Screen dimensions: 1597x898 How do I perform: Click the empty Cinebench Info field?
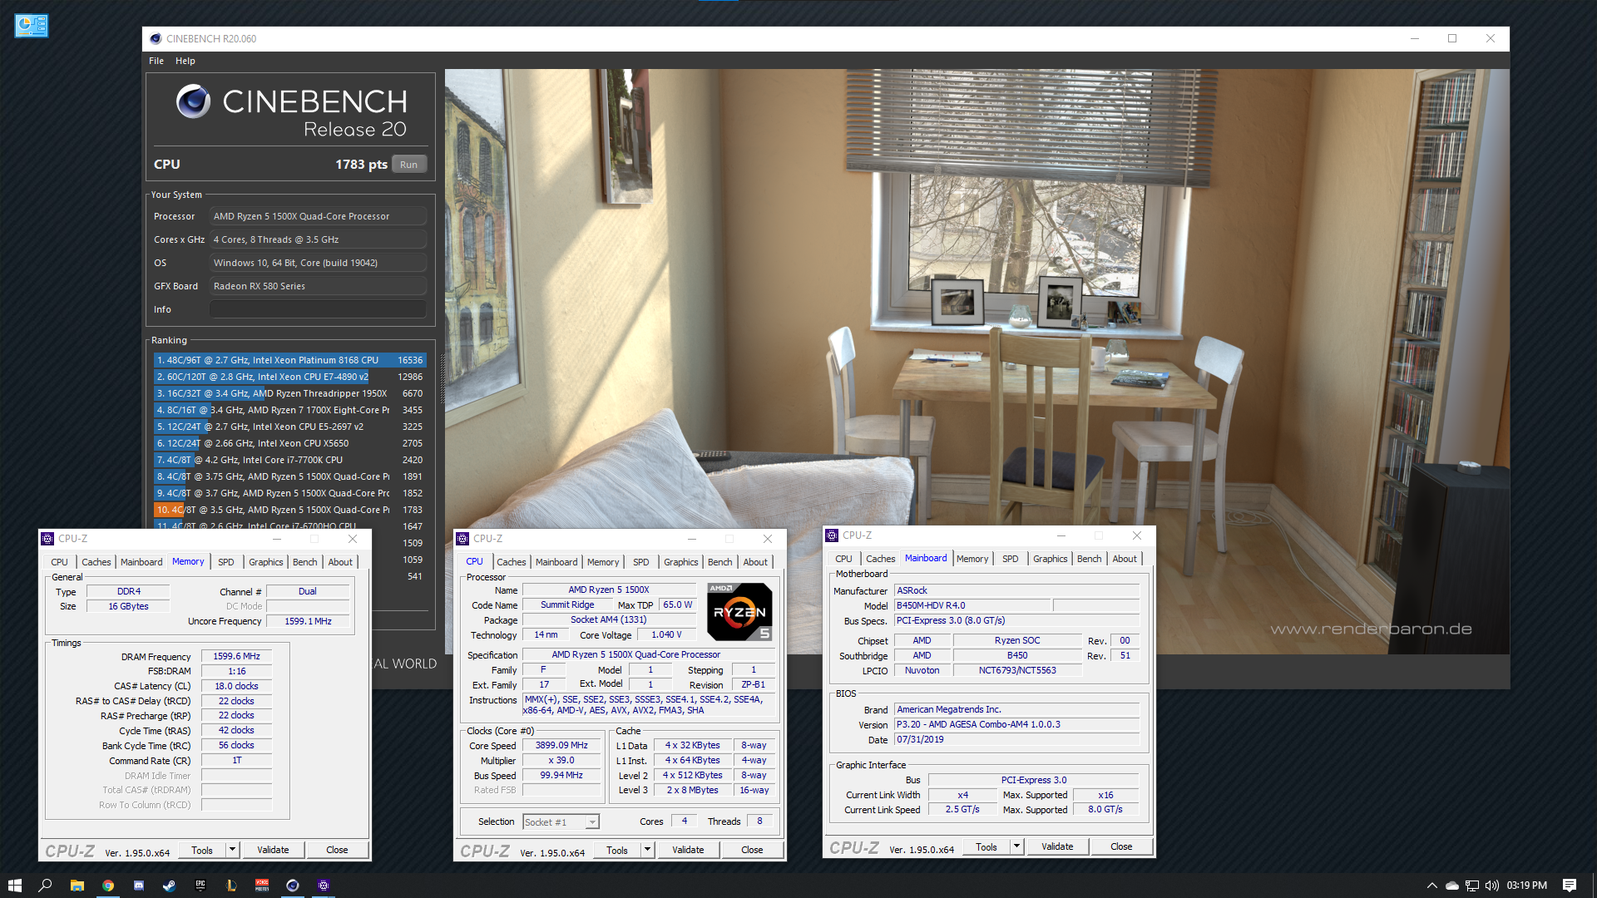point(318,309)
